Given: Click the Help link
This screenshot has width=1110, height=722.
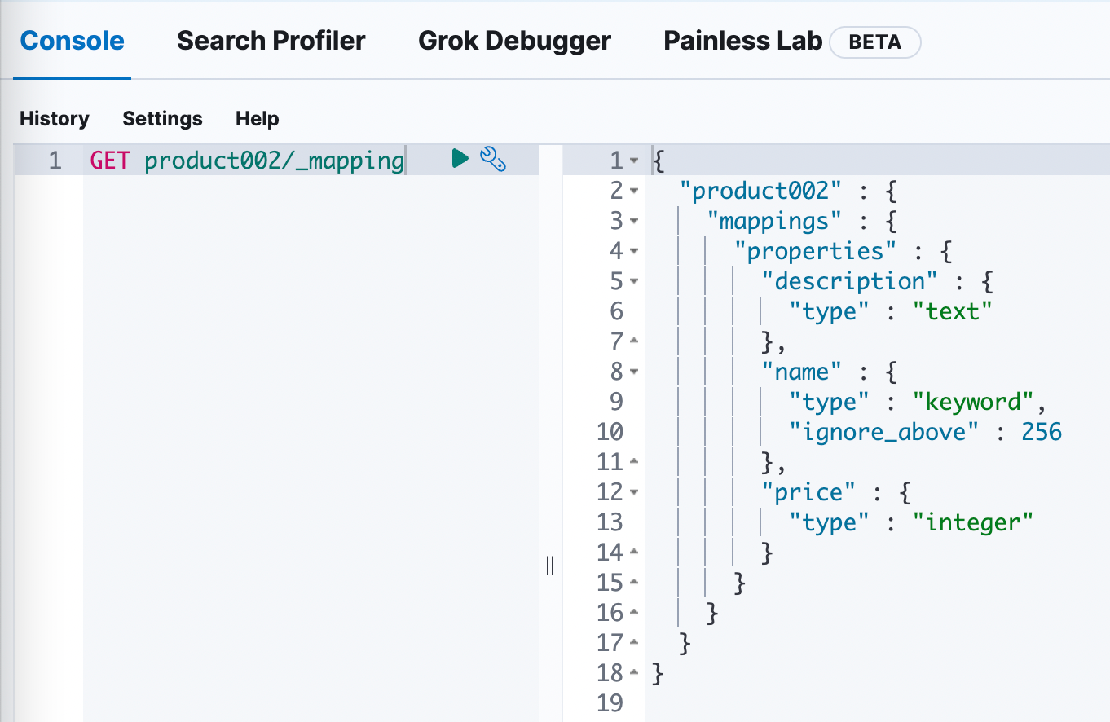Looking at the screenshot, I should click(x=257, y=119).
